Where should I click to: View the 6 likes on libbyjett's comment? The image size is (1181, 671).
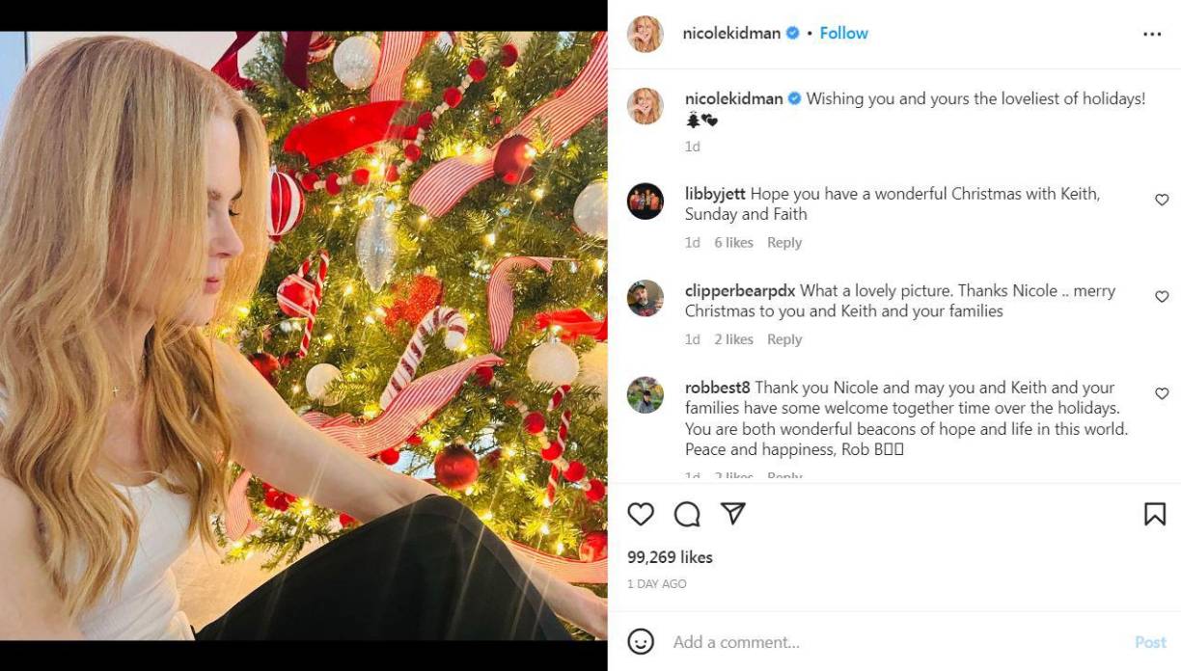pos(732,242)
